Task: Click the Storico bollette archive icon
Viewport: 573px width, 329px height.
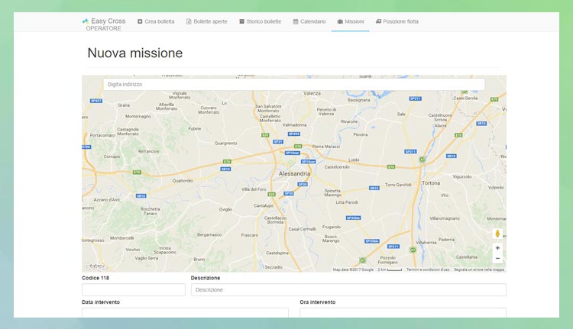Action: point(241,21)
